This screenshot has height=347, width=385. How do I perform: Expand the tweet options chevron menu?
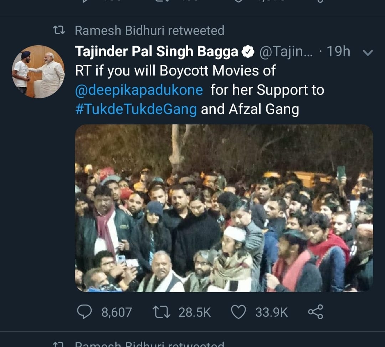coord(367,53)
